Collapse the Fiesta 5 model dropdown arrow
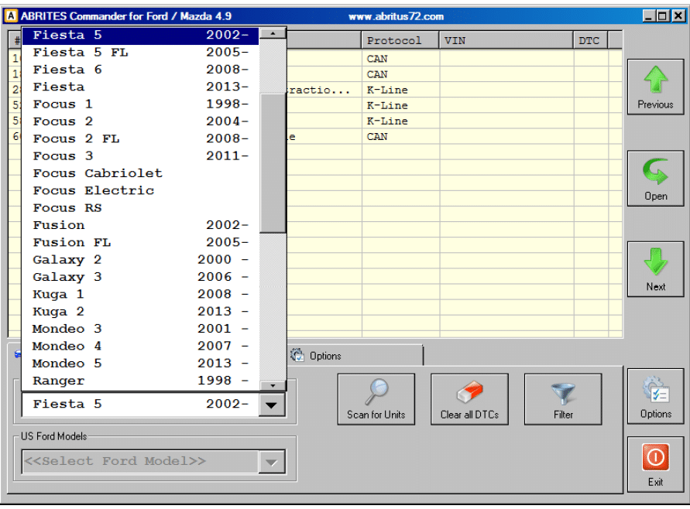 tap(270, 405)
